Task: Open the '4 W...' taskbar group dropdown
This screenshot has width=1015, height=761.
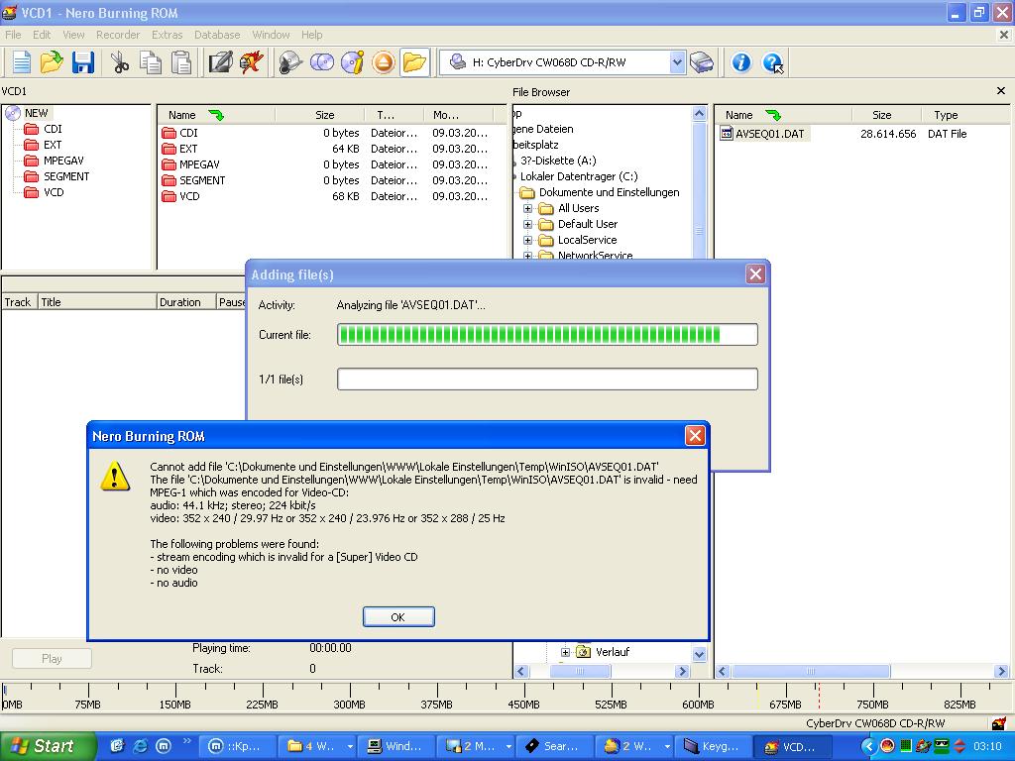Action: 350,747
